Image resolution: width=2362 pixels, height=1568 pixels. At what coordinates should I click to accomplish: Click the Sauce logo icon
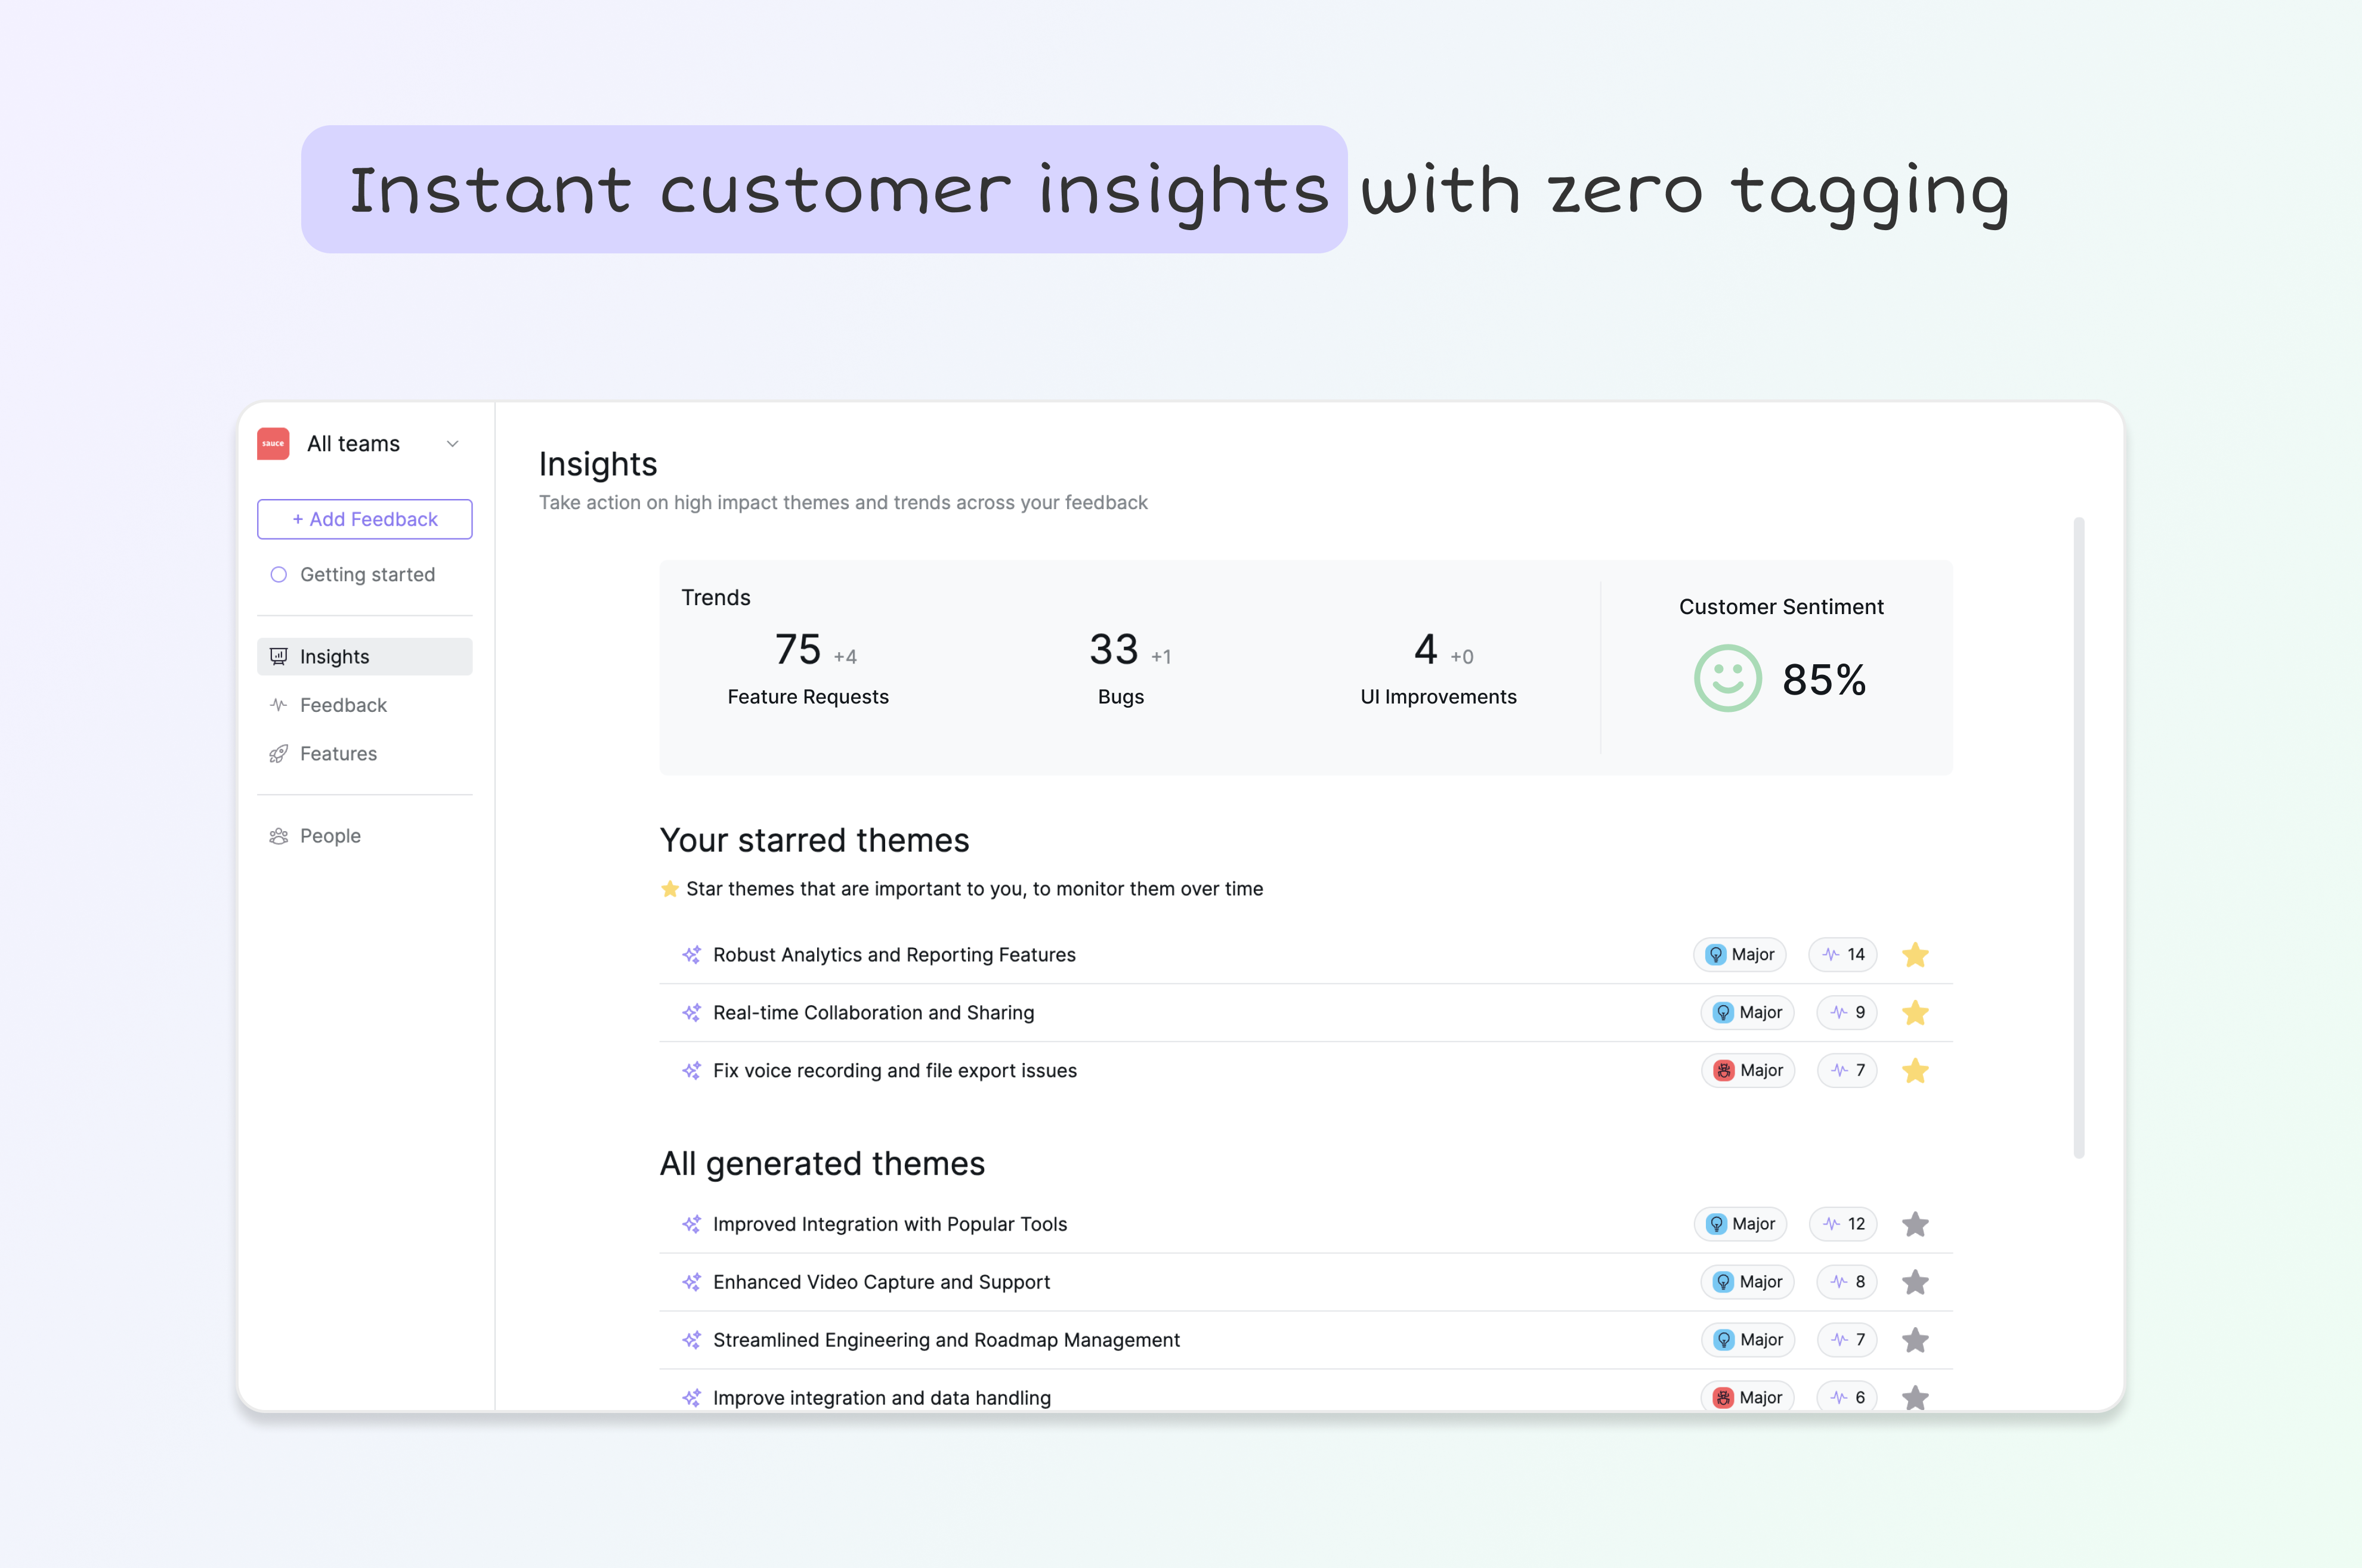point(273,444)
